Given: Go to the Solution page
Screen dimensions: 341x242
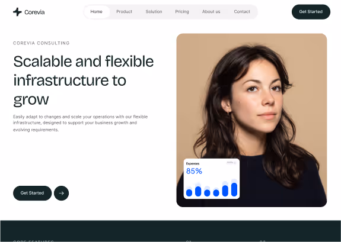Looking at the screenshot, I should pos(154,12).
